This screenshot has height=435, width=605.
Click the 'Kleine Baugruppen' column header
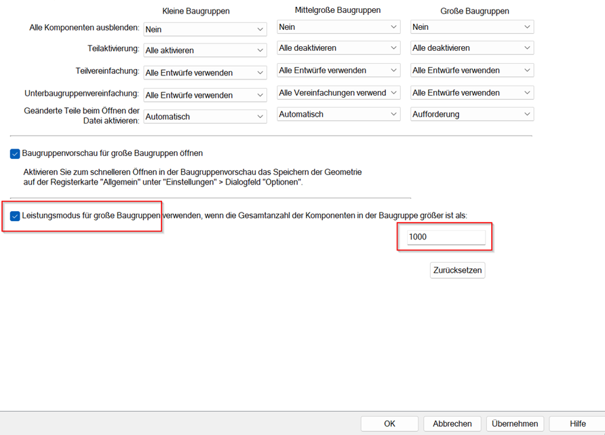pos(195,11)
